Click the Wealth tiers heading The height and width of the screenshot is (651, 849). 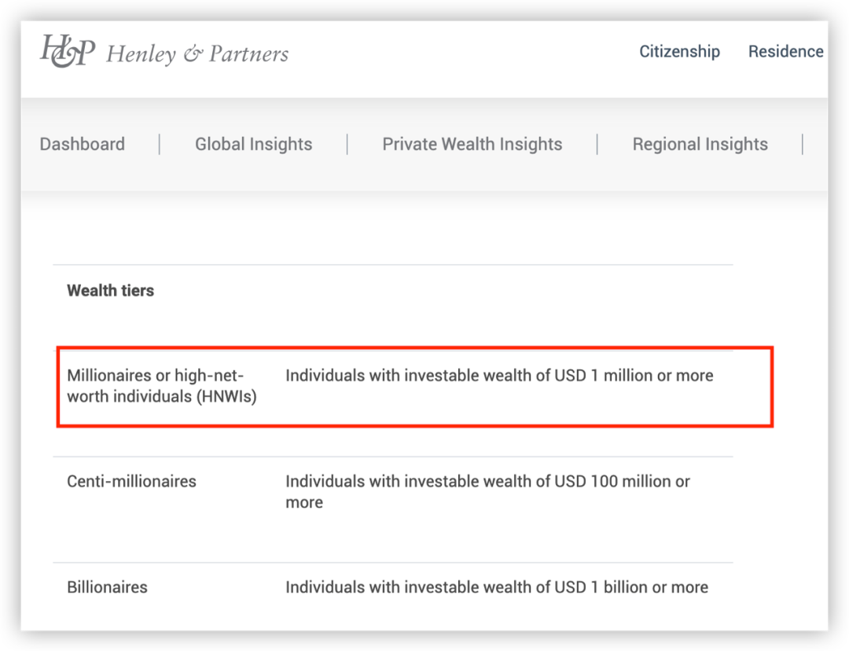[x=111, y=290]
